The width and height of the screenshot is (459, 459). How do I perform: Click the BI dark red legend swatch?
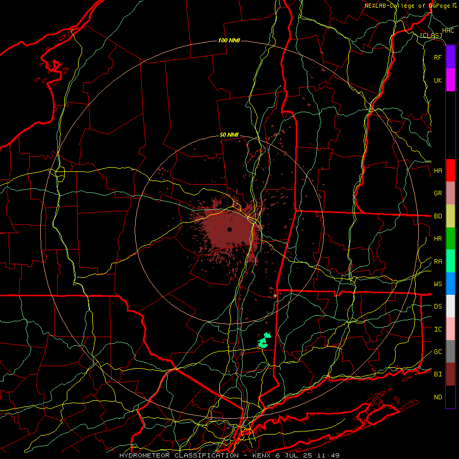pyautogui.click(x=450, y=374)
